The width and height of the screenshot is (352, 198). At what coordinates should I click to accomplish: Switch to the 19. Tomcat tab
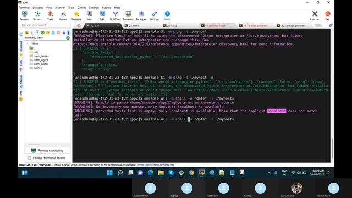click(x=255, y=26)
